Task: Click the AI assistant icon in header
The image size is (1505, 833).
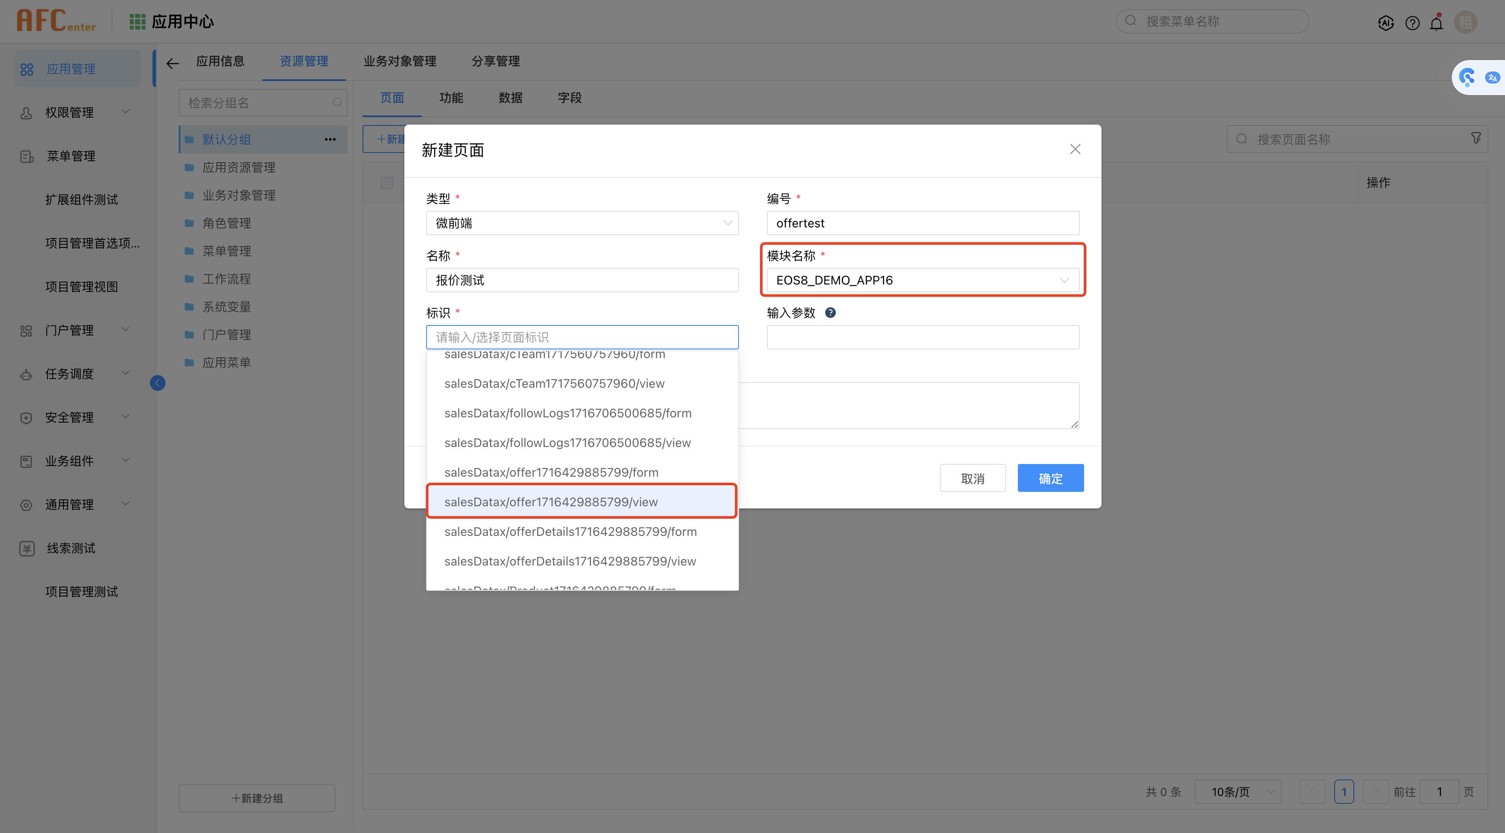Action: pos(1385,23)
